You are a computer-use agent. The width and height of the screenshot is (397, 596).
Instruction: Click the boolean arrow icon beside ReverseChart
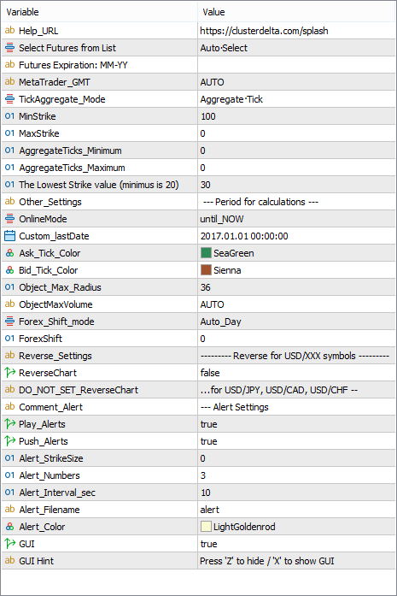(10, 373)
